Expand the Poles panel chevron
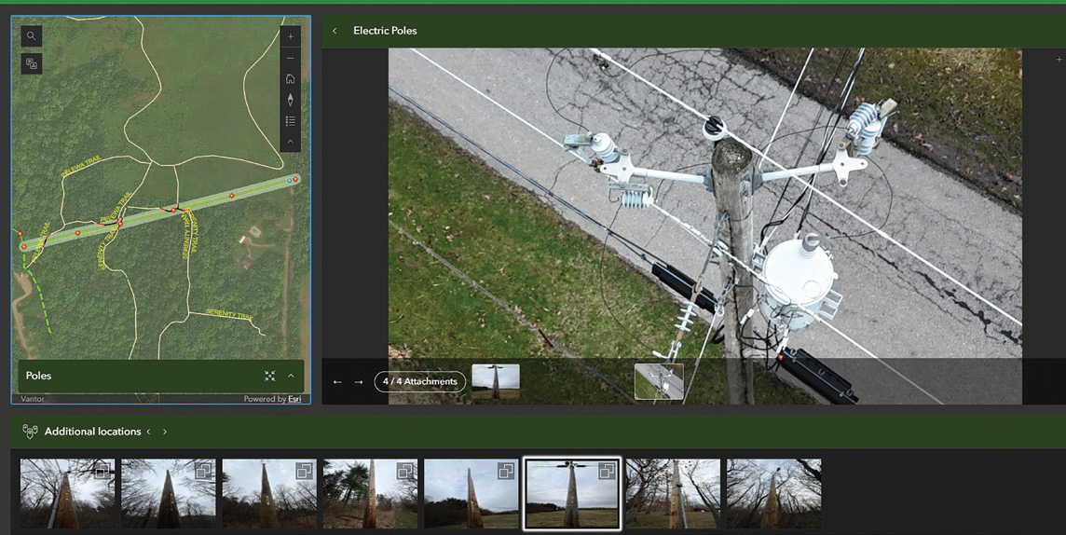The width and height of the screenshot is (1066, 535). tap(291, 376)
